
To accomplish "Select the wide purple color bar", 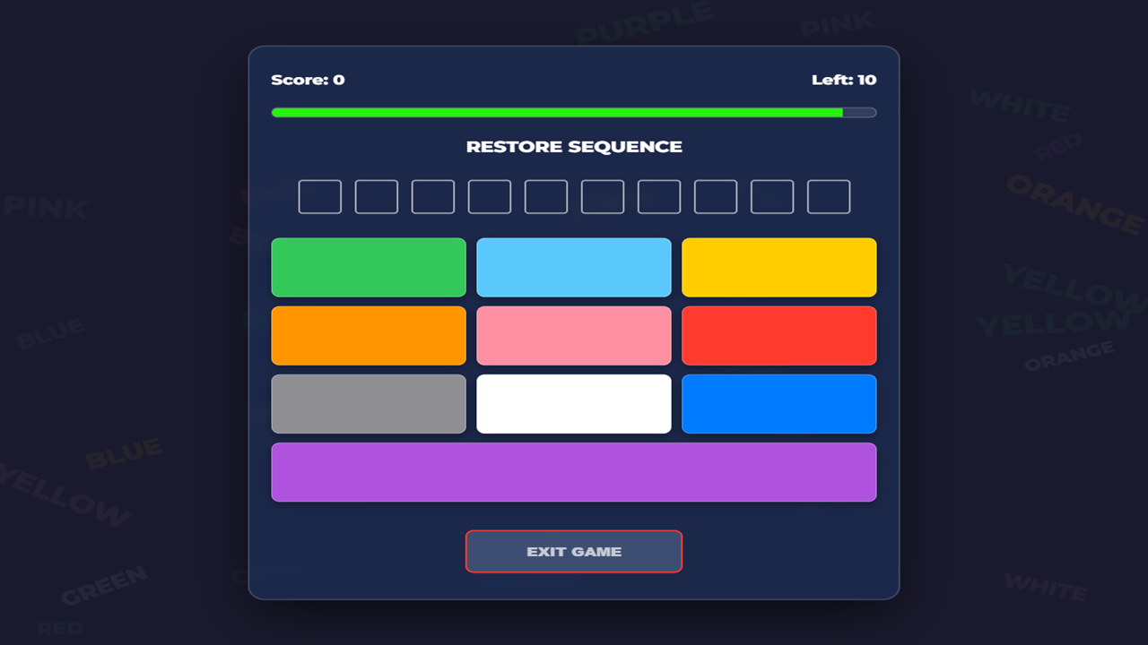I will click(574, 472).
